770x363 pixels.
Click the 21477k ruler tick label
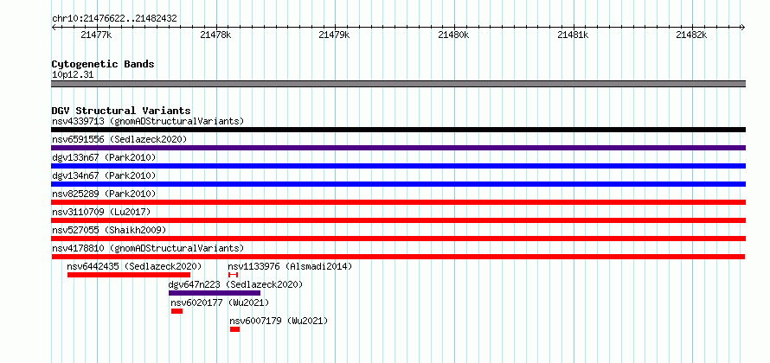(x=96, y=35)
